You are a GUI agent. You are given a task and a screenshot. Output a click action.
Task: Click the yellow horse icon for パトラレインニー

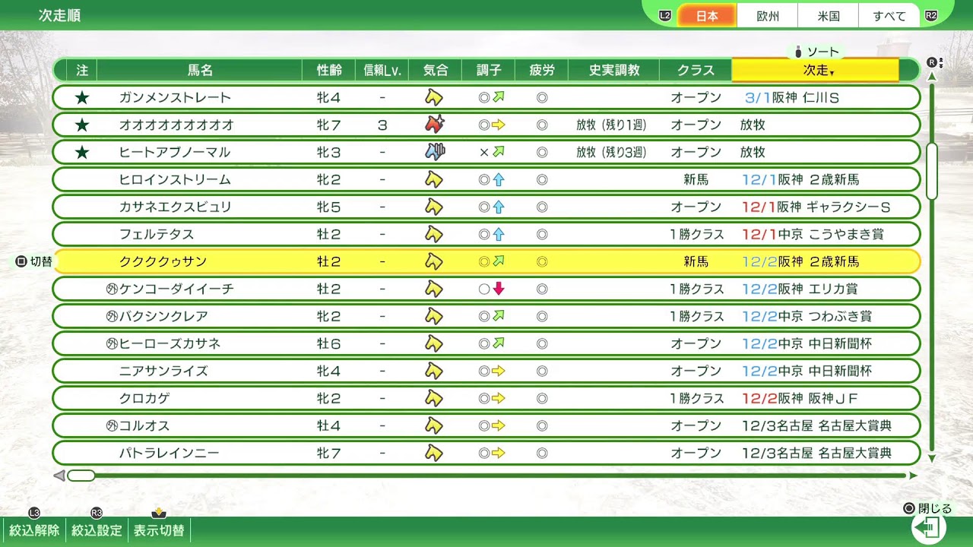tap(433, 453)
